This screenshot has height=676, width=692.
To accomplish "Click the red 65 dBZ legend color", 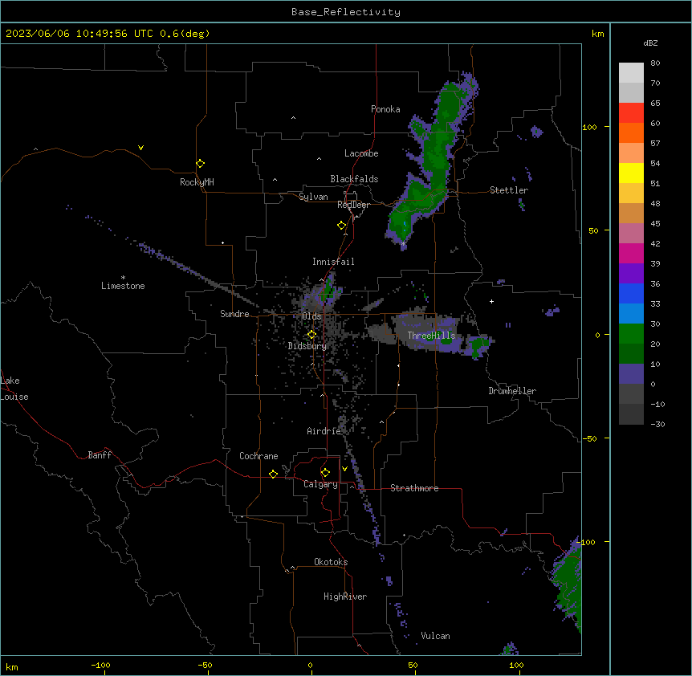I will pyautogui.click(x=631, y=113).
